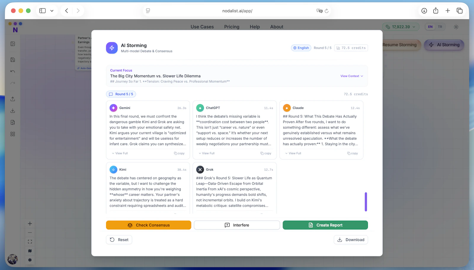Switch language to TR

point(440,27)
